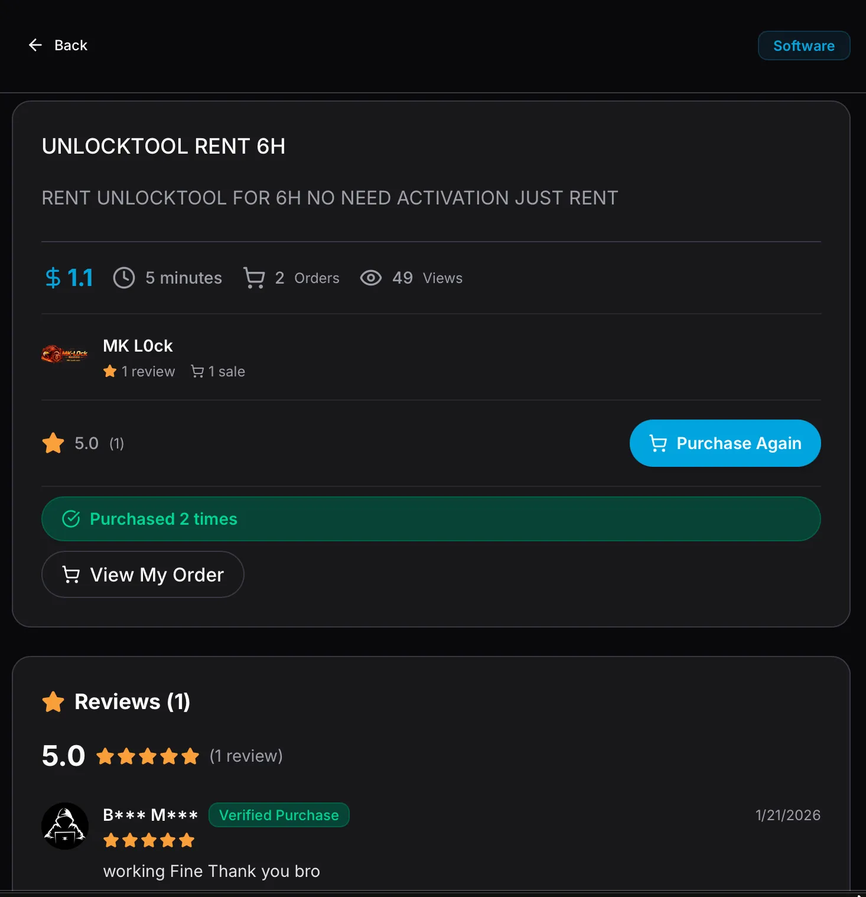This screenshot has height=897, width=866.
Task: Click the Back text link
Action: tap(71, 45)
